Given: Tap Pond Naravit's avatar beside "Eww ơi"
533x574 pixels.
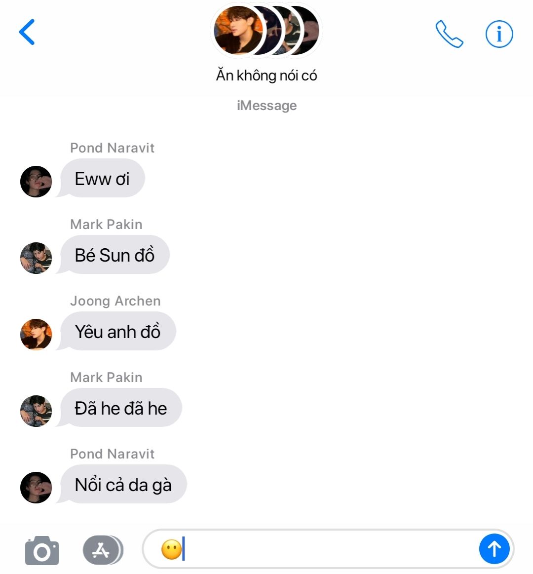Looking at the screenshot, I should [36, 182].
